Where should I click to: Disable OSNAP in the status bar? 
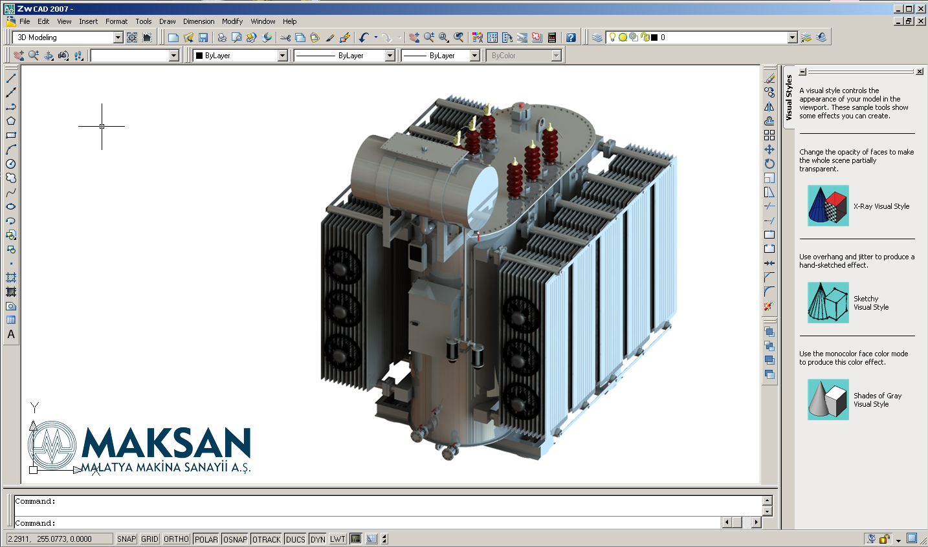click(x=235, y=539)
